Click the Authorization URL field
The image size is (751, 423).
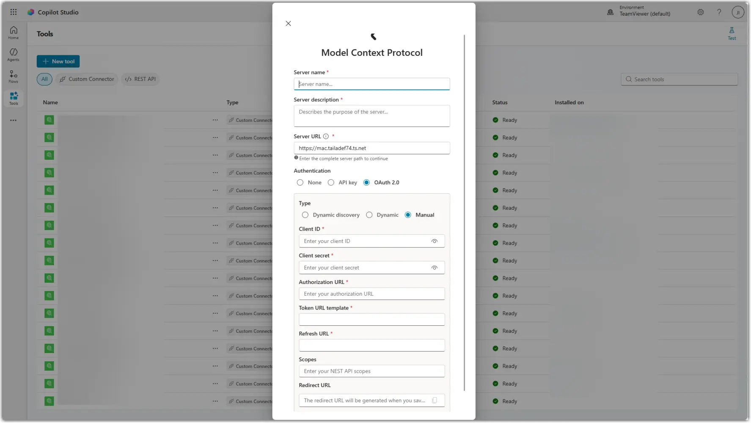pyautogui.click(x=372, y=294)
